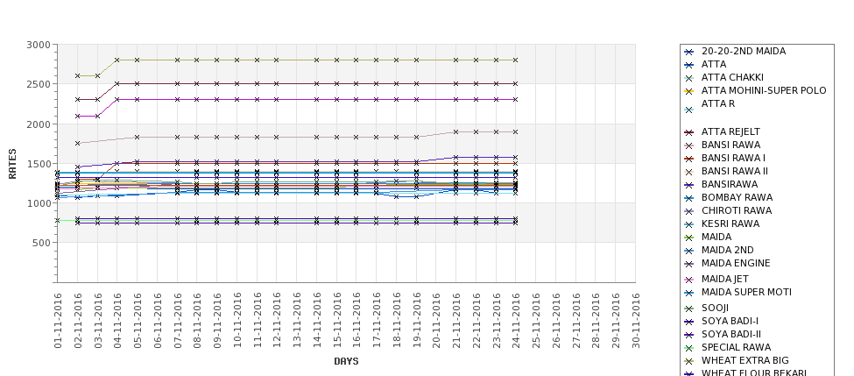854x376 pixels.
Task: Click the 27-11-2016 date label
Action: tap(576, 321)
